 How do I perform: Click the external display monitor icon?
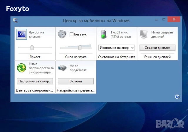click(x=143, y=34)
